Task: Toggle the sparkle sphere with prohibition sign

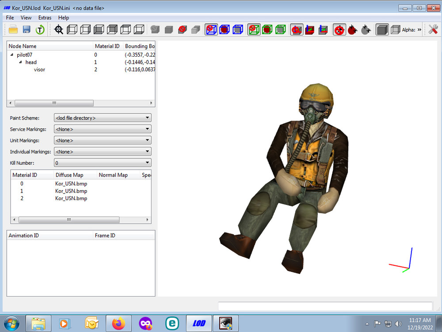Action: (x=339, y=29)
